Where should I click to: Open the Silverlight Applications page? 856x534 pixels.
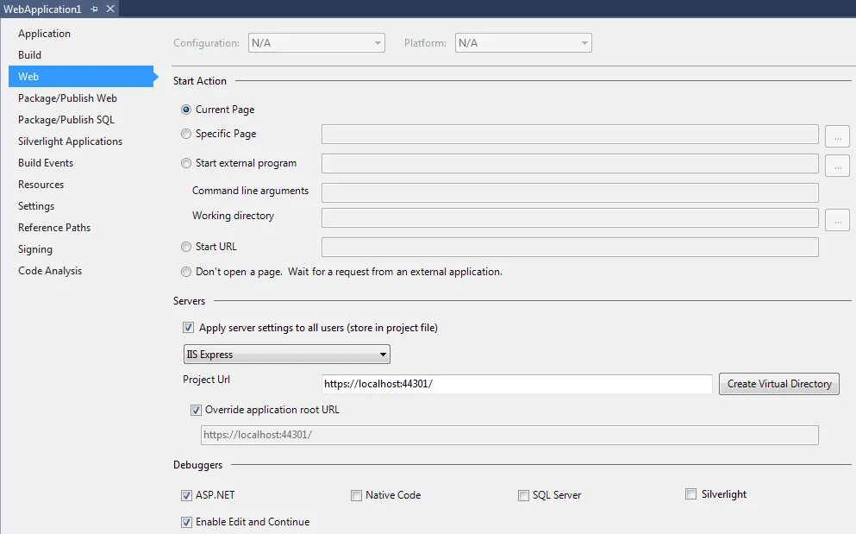coord(71,141)
